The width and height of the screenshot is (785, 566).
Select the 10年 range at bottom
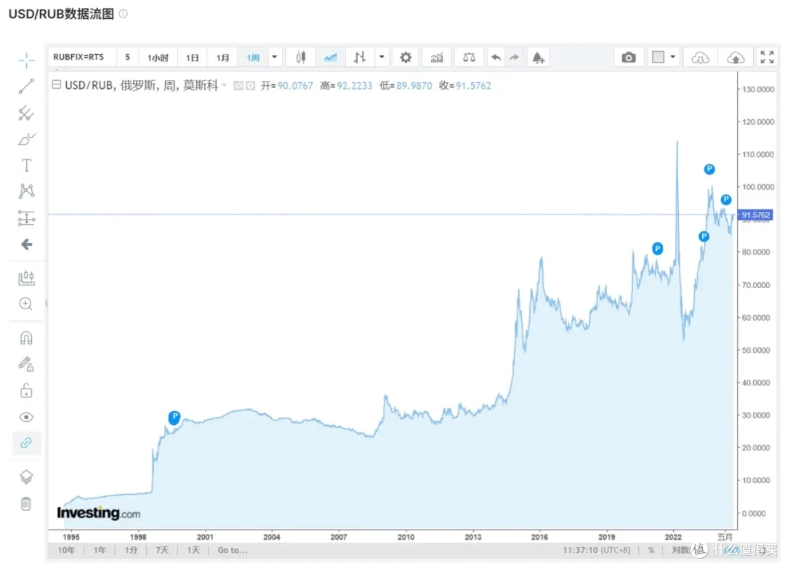tap(65, 551)
